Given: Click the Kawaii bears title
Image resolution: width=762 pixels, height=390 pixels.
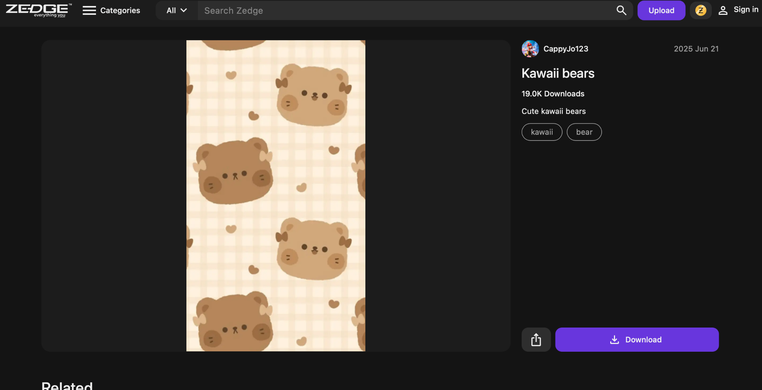Looking at the screenshot, I should [558, 73].
